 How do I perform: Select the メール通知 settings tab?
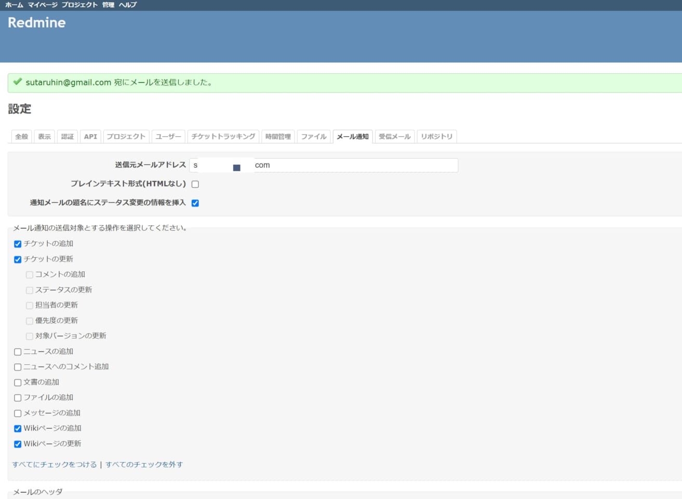tap(353, 137)
